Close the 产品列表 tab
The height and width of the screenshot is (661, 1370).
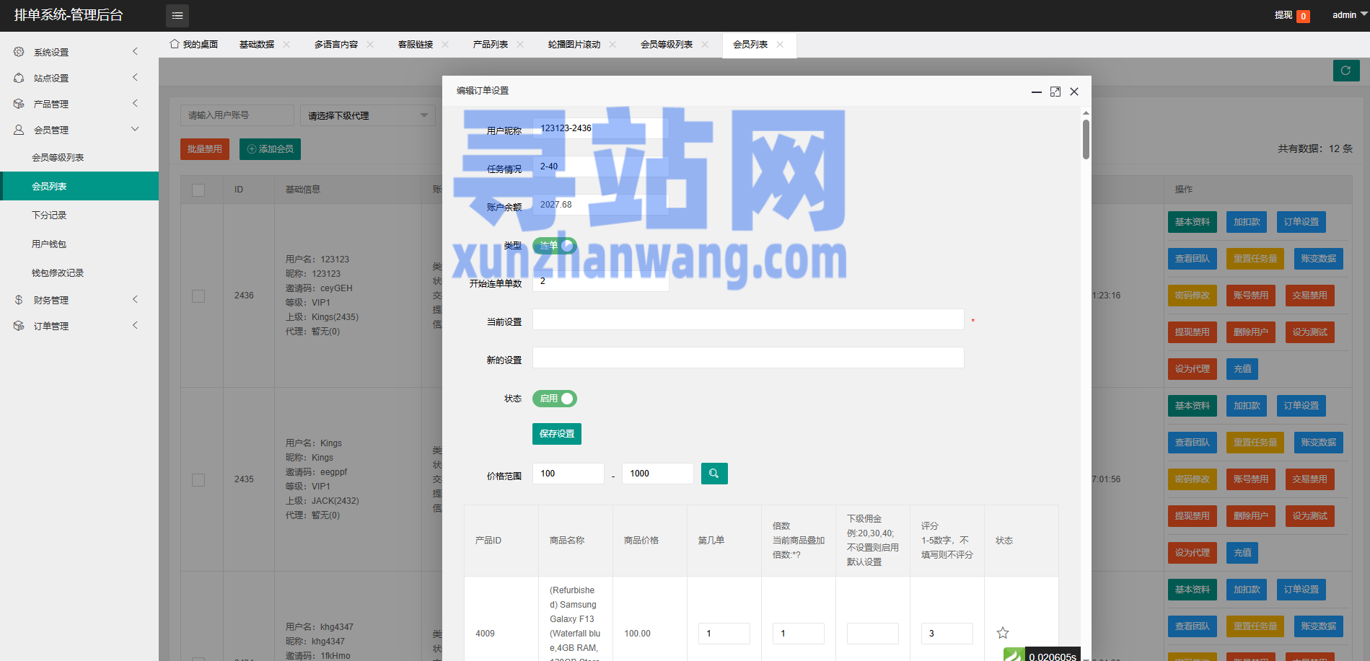[x=520, y=45]
